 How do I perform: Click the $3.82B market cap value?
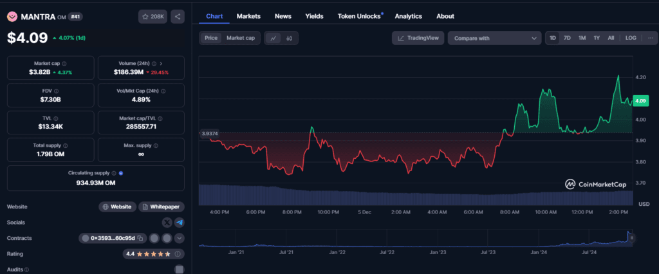coord(39,72)
